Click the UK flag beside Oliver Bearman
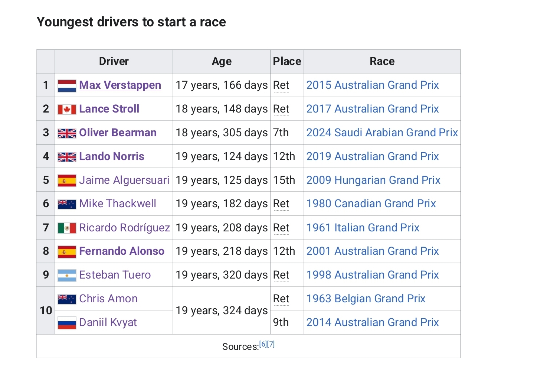The image size is (534, 374). (x=67, y=133)
